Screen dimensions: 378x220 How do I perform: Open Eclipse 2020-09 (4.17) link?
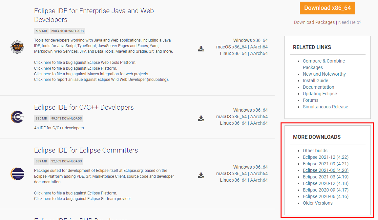tap(326, 190)
